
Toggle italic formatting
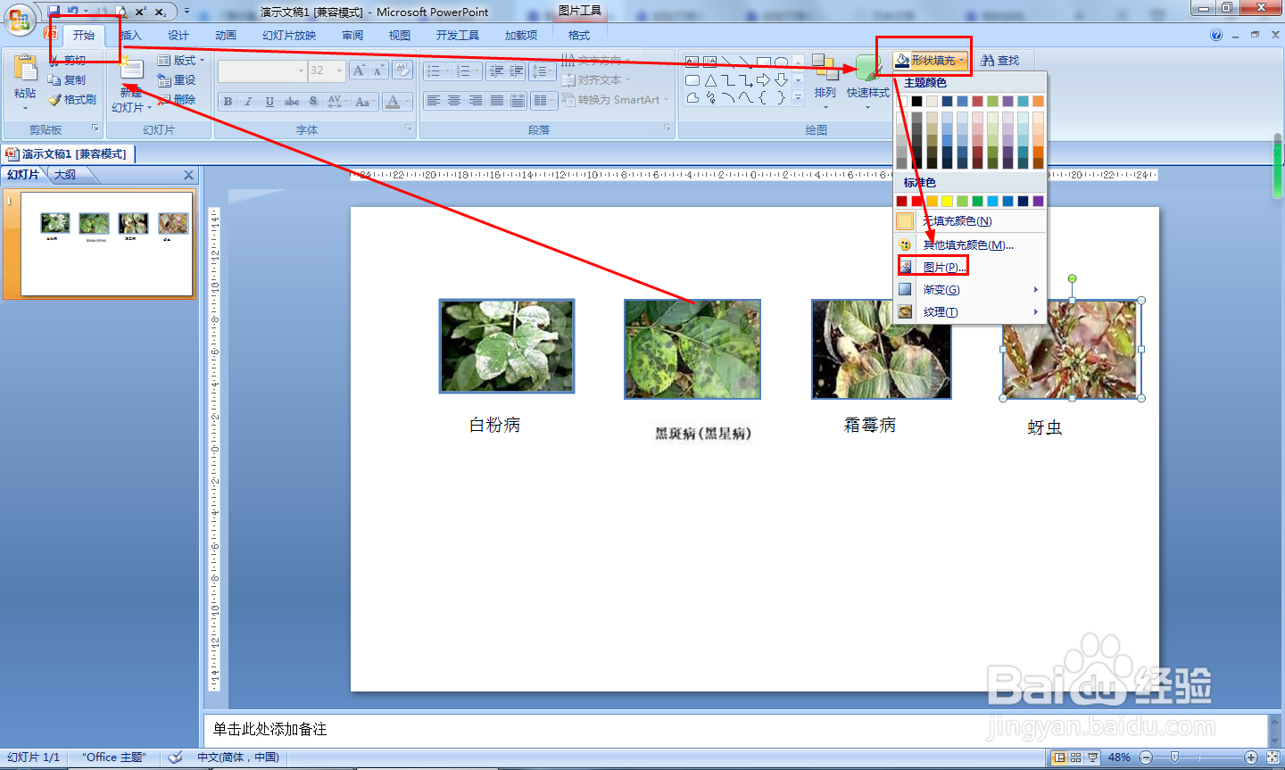248,102
